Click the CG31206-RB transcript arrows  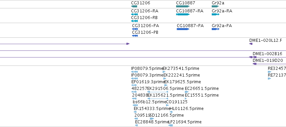(134, 21)
